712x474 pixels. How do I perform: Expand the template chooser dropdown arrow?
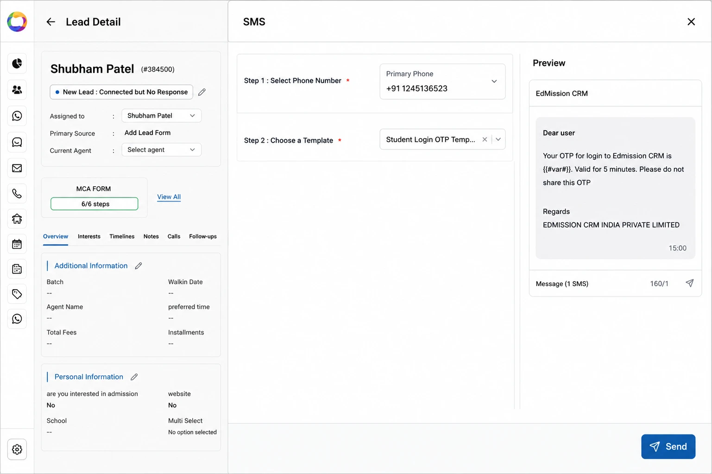pos(498,139)
